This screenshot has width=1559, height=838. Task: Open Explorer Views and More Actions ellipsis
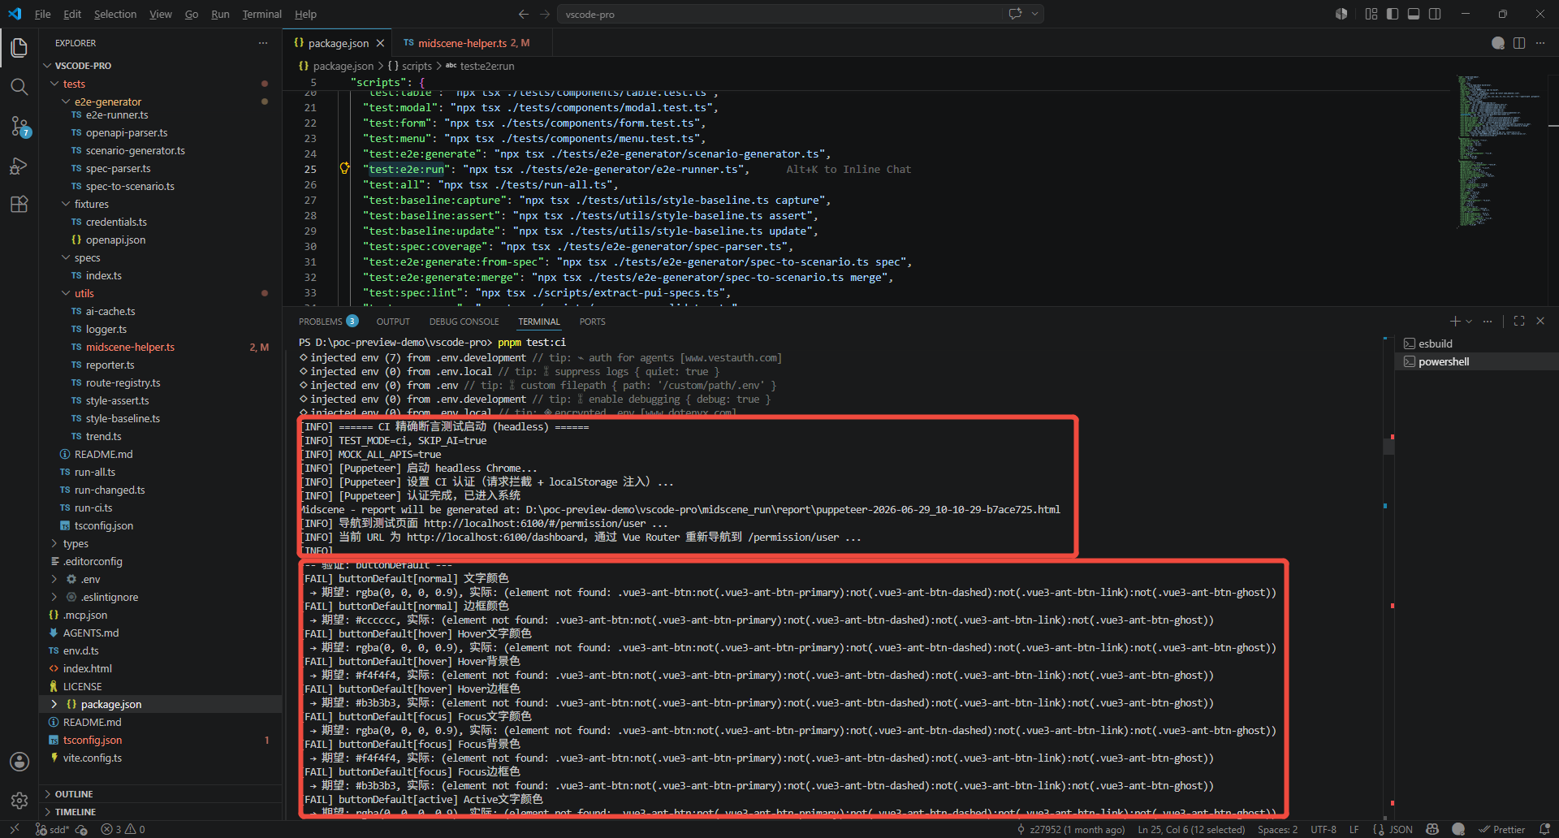point(263,43)
